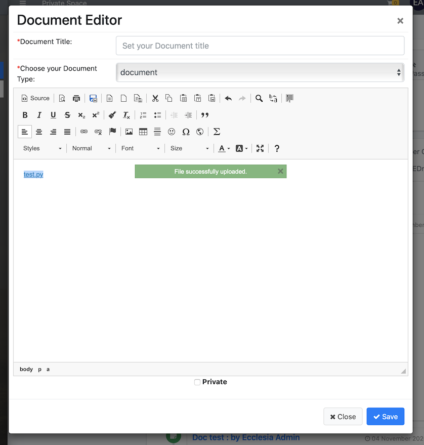Dismiss the File successfully uploaded notification

pyautogui.click(x=280, y=171)
